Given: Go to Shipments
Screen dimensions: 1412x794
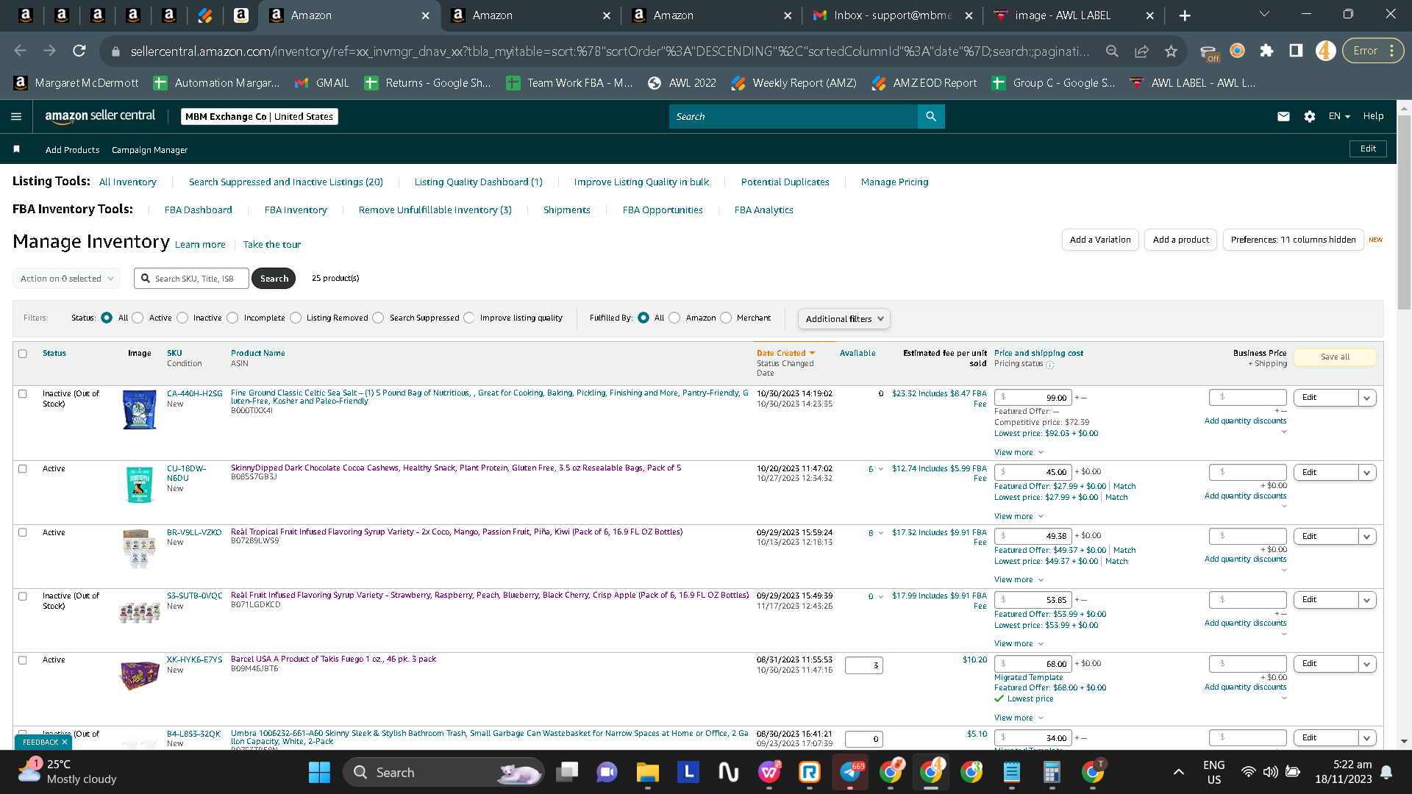Looking at the screenshot, I should tap(566, 210).
